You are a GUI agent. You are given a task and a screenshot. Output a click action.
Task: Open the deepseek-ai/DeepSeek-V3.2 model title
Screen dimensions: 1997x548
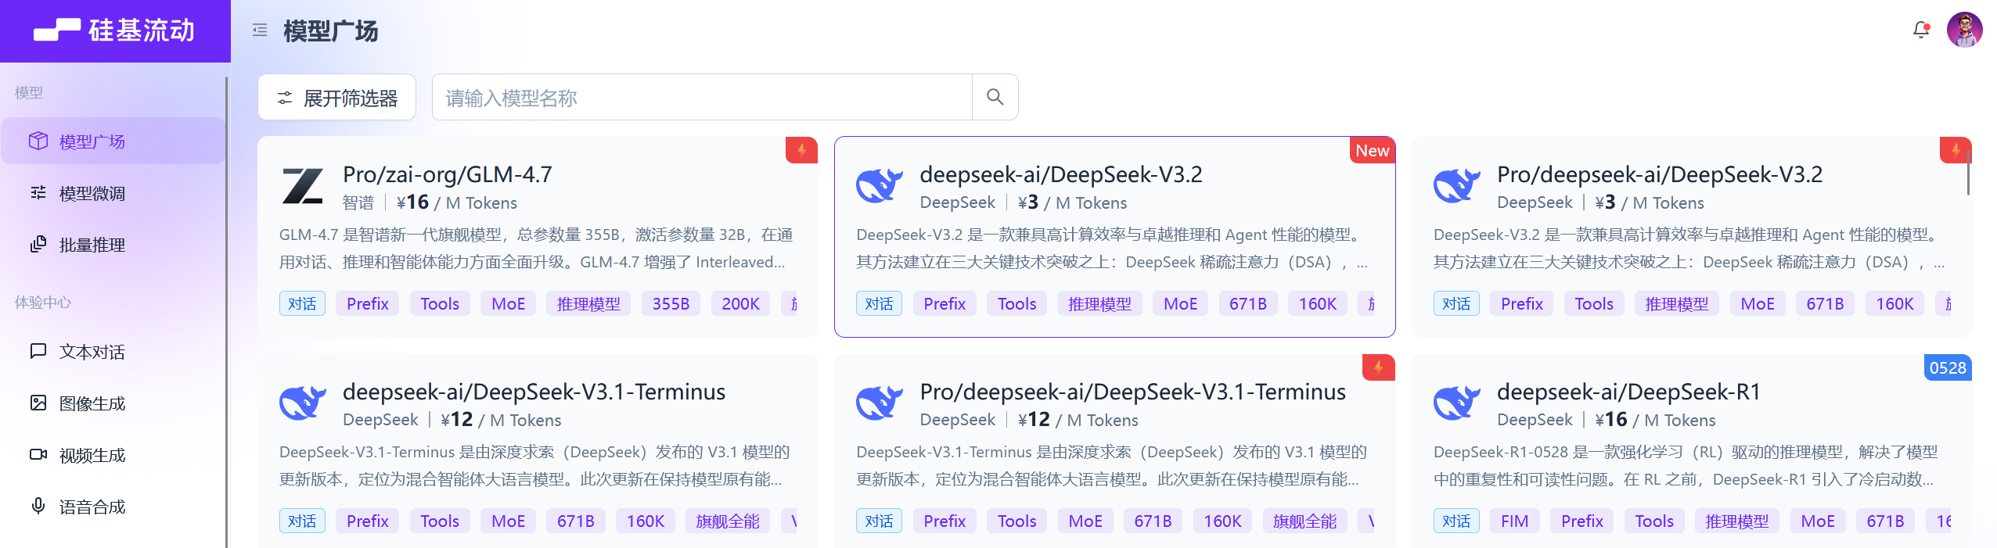click(1061, 174)
